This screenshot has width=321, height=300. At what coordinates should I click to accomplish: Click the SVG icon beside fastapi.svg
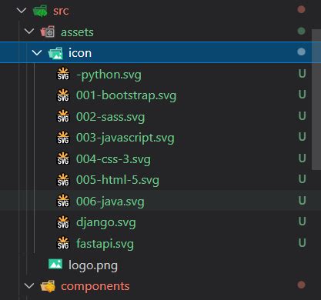pos(63,243)
